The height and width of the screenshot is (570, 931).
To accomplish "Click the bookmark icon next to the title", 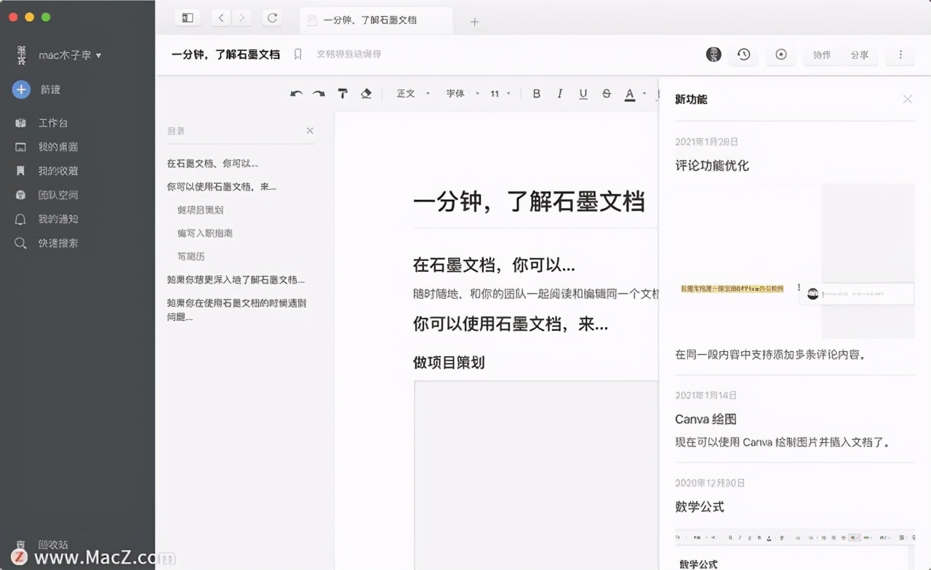I will 297,53.
